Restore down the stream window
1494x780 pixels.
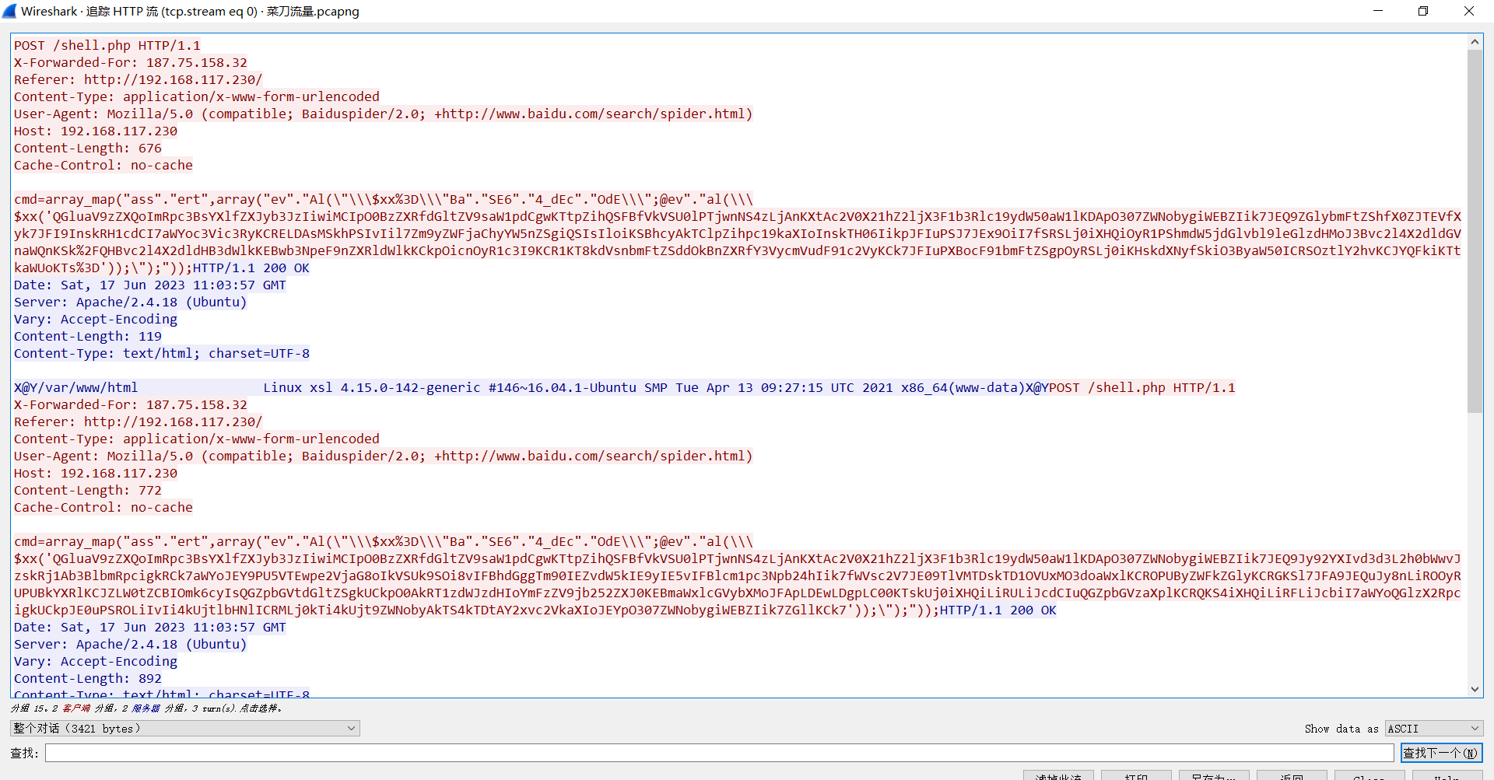[1423, 11]
